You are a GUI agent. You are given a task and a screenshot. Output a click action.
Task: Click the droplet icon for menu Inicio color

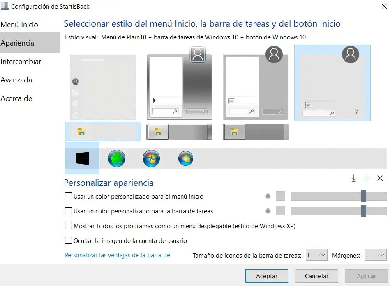click(268, 196)
